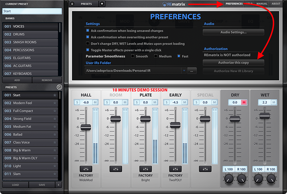287x194 pixels.
Task: Open the PRESETS tab in top bar
Action: pos(86,4)
